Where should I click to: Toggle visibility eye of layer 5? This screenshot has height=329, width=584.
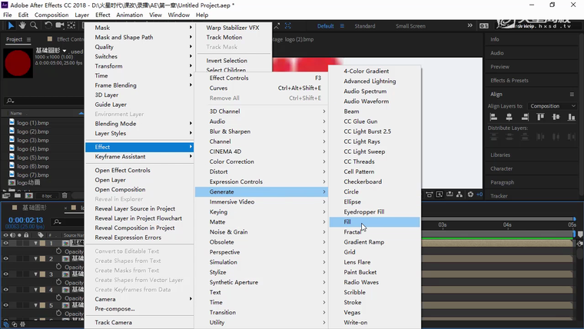6,304
